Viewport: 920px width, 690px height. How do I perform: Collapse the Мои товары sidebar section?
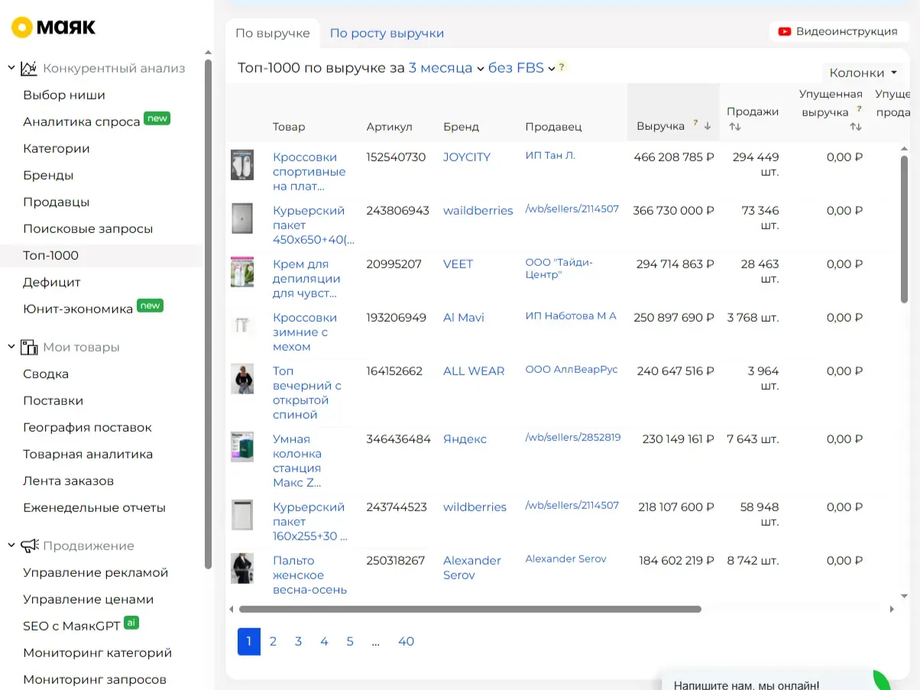pyautogui.click(x=11, y=347)
